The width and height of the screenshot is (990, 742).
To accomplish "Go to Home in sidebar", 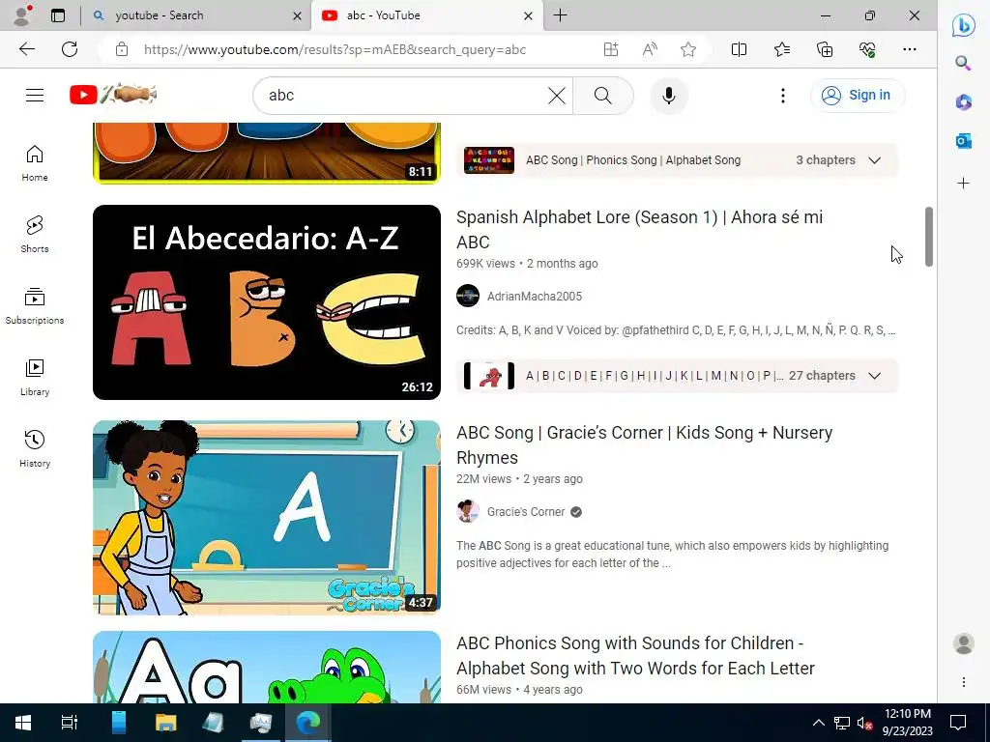I will (35, 162).
